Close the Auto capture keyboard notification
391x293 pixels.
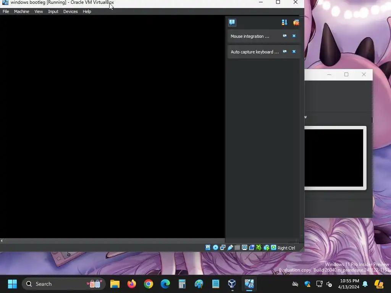(x=294, y=52)
